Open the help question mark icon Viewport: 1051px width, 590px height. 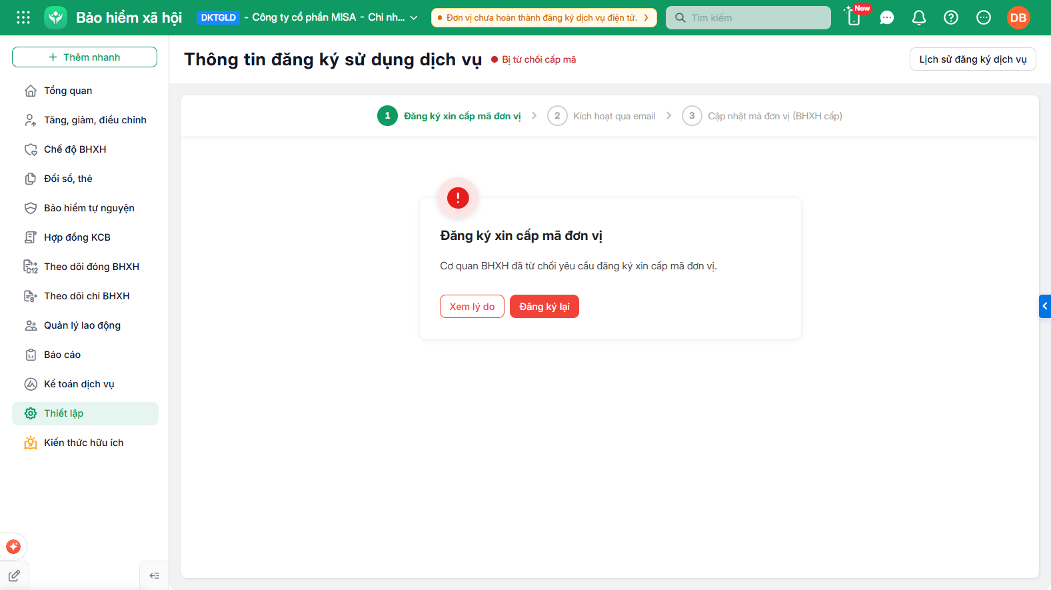(951, 17)
